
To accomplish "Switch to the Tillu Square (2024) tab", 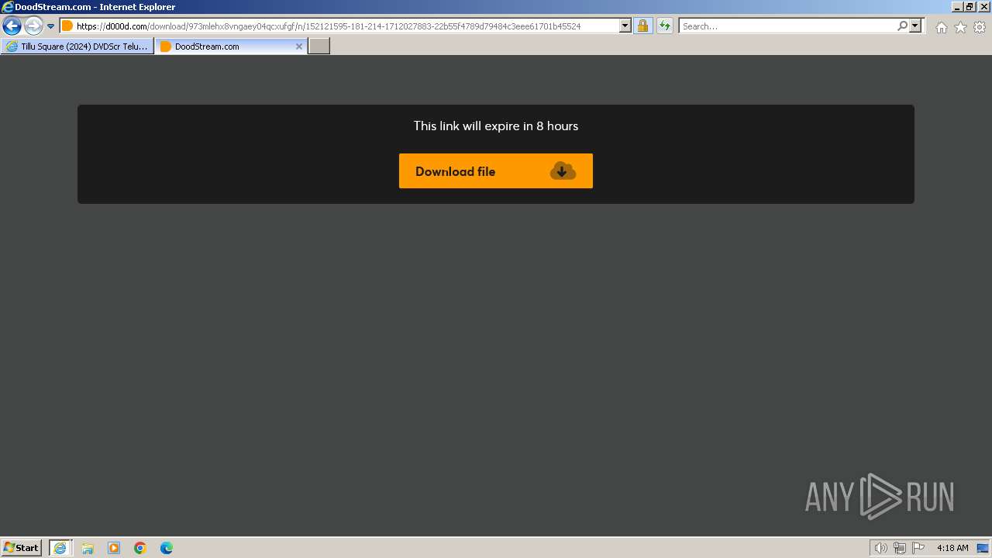I will coord(77,46).
